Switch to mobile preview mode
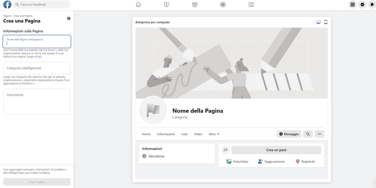This screenshot has width=376, height=188. (x=326, y=22)
